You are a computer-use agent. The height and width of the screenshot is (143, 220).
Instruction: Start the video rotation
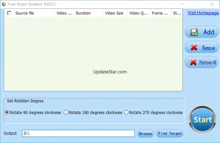(x=203, y=119)
